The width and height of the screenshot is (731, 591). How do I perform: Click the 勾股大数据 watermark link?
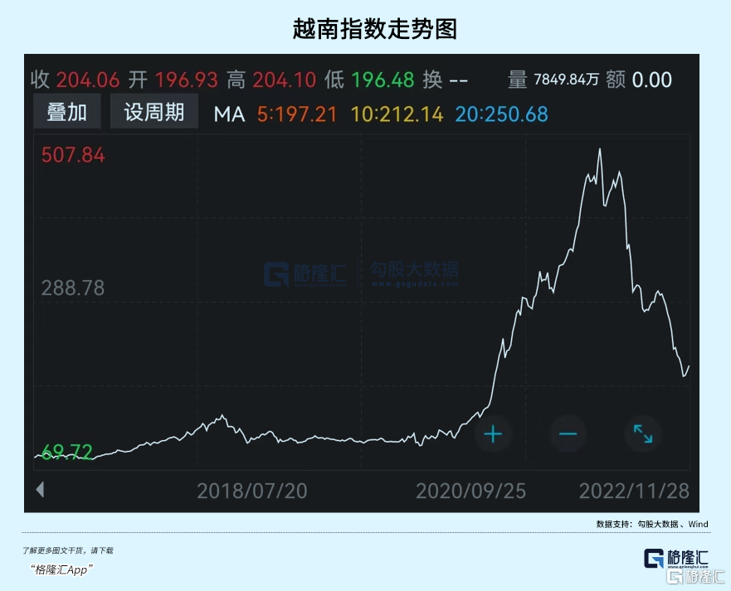point(414,274)
